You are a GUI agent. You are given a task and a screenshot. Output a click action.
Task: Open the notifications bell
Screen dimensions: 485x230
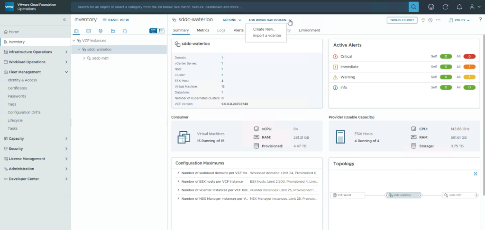coord(459,7)
